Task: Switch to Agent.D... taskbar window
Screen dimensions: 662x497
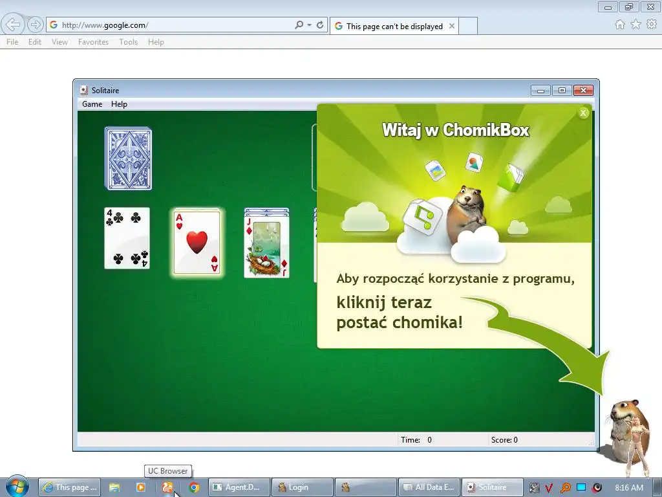Action: click(239, 487)
